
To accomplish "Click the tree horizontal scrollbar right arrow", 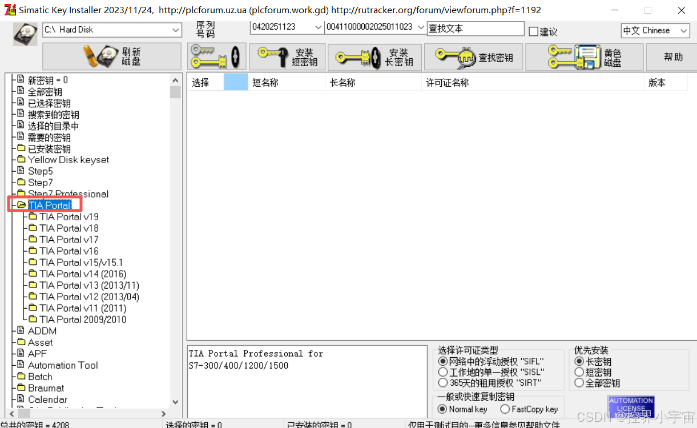I will [x=164, y=414].
